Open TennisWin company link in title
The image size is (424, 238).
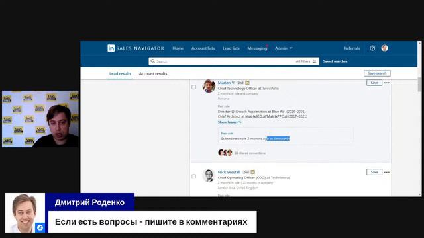pyautogui.click(x=270, y=88)
